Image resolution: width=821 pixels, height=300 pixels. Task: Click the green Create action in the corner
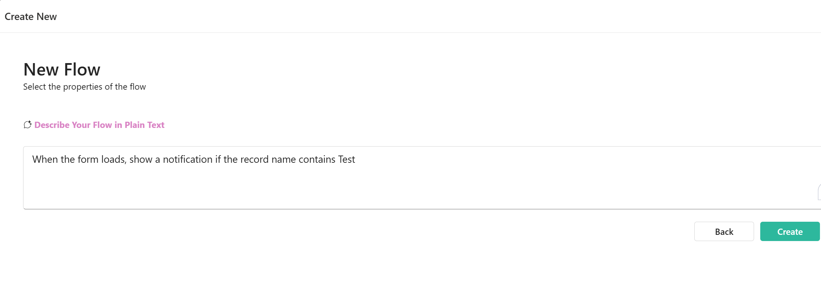point(790,231)
